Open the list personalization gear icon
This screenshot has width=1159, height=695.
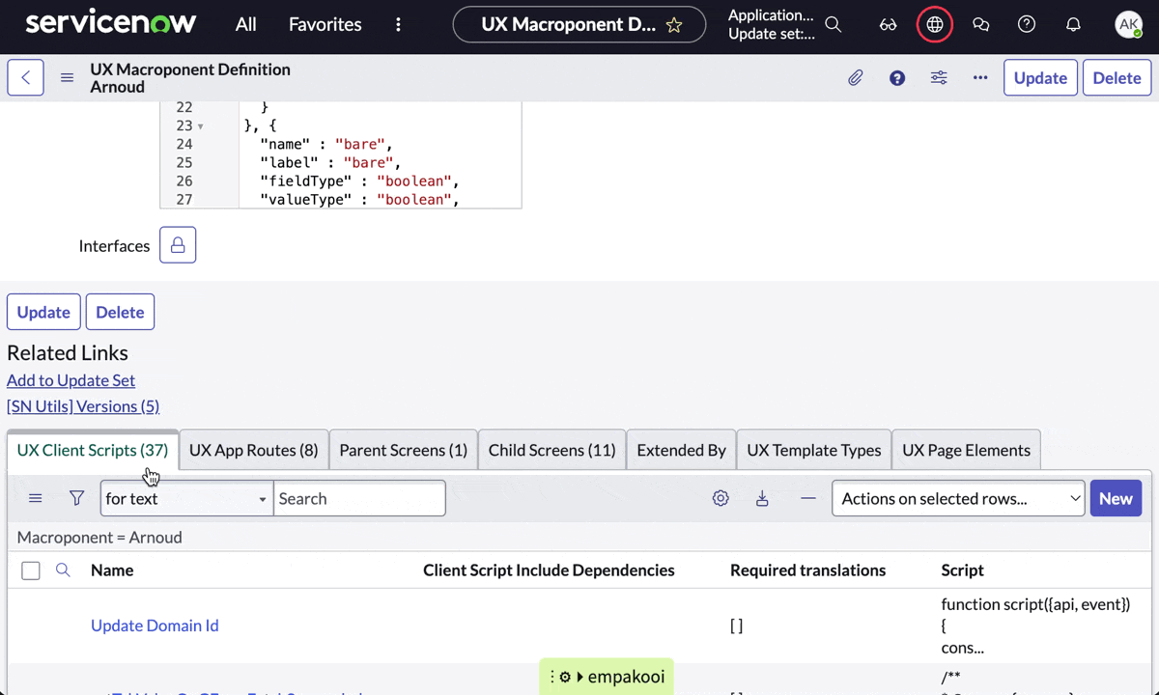point(720,498)
